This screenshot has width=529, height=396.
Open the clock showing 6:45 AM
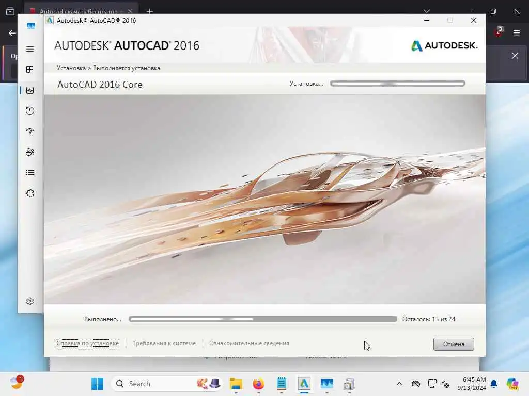click(471, 384)
